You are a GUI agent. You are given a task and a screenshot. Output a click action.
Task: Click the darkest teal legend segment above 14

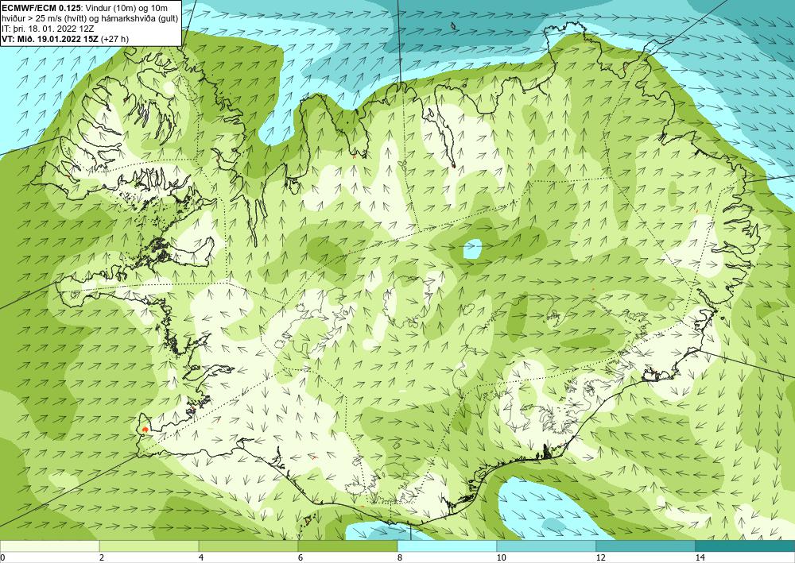[x=746, y=546]
